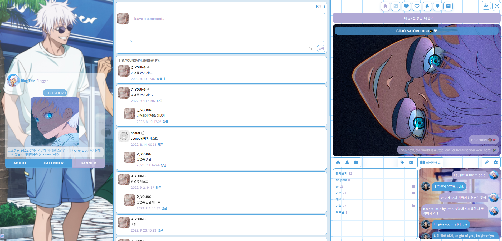Click the commenter name on the pinned comment
Screen dimensions: 502x241
coord(138,67)
